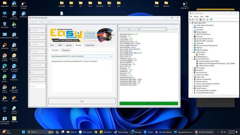Select the Samsung Tool PRO desktop icon
Screen dimensions: 240x135
pos(14,47)
